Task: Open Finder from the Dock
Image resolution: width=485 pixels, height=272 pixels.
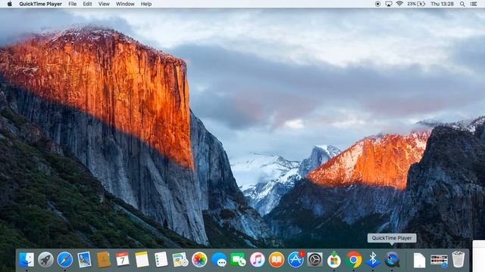Action: [x=27, y=260]
